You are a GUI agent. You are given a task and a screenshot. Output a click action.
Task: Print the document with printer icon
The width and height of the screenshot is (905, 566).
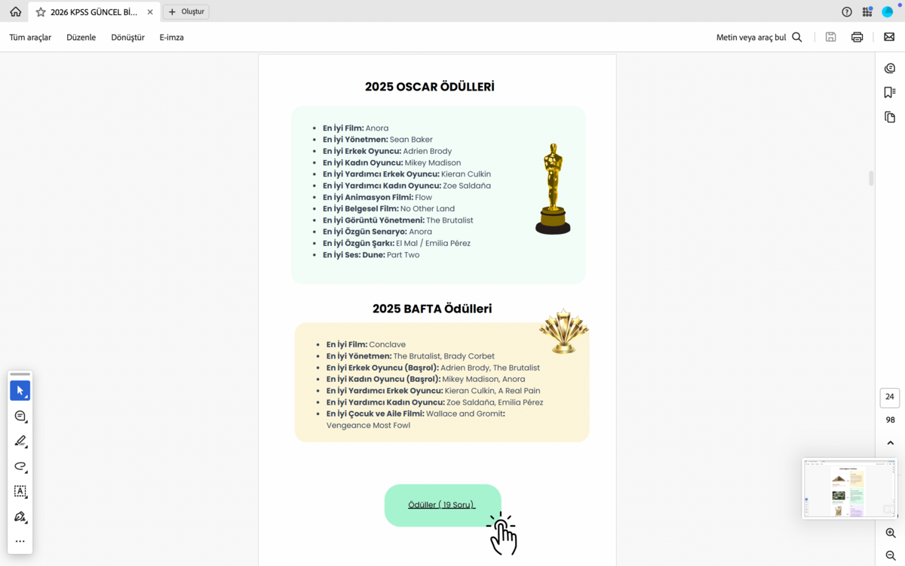[857, 37]
